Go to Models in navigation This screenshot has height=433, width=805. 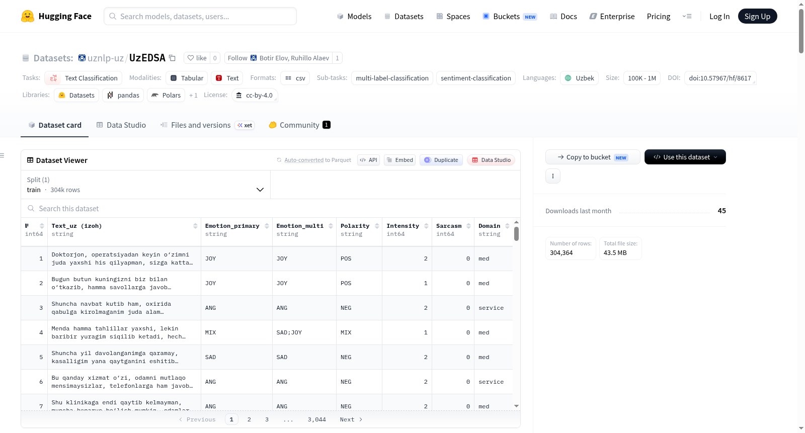pos(354,16)
